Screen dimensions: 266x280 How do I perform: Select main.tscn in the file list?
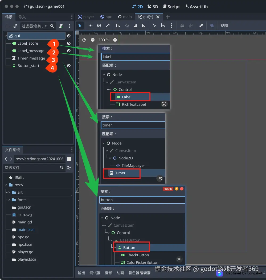coord(26,230)
